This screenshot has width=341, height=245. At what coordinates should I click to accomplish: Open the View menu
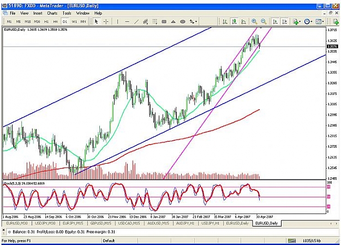pos(24,13)
